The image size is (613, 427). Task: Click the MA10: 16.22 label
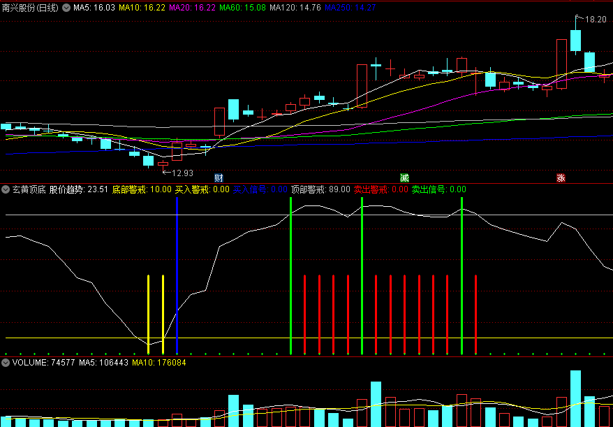tap(142, 7)
